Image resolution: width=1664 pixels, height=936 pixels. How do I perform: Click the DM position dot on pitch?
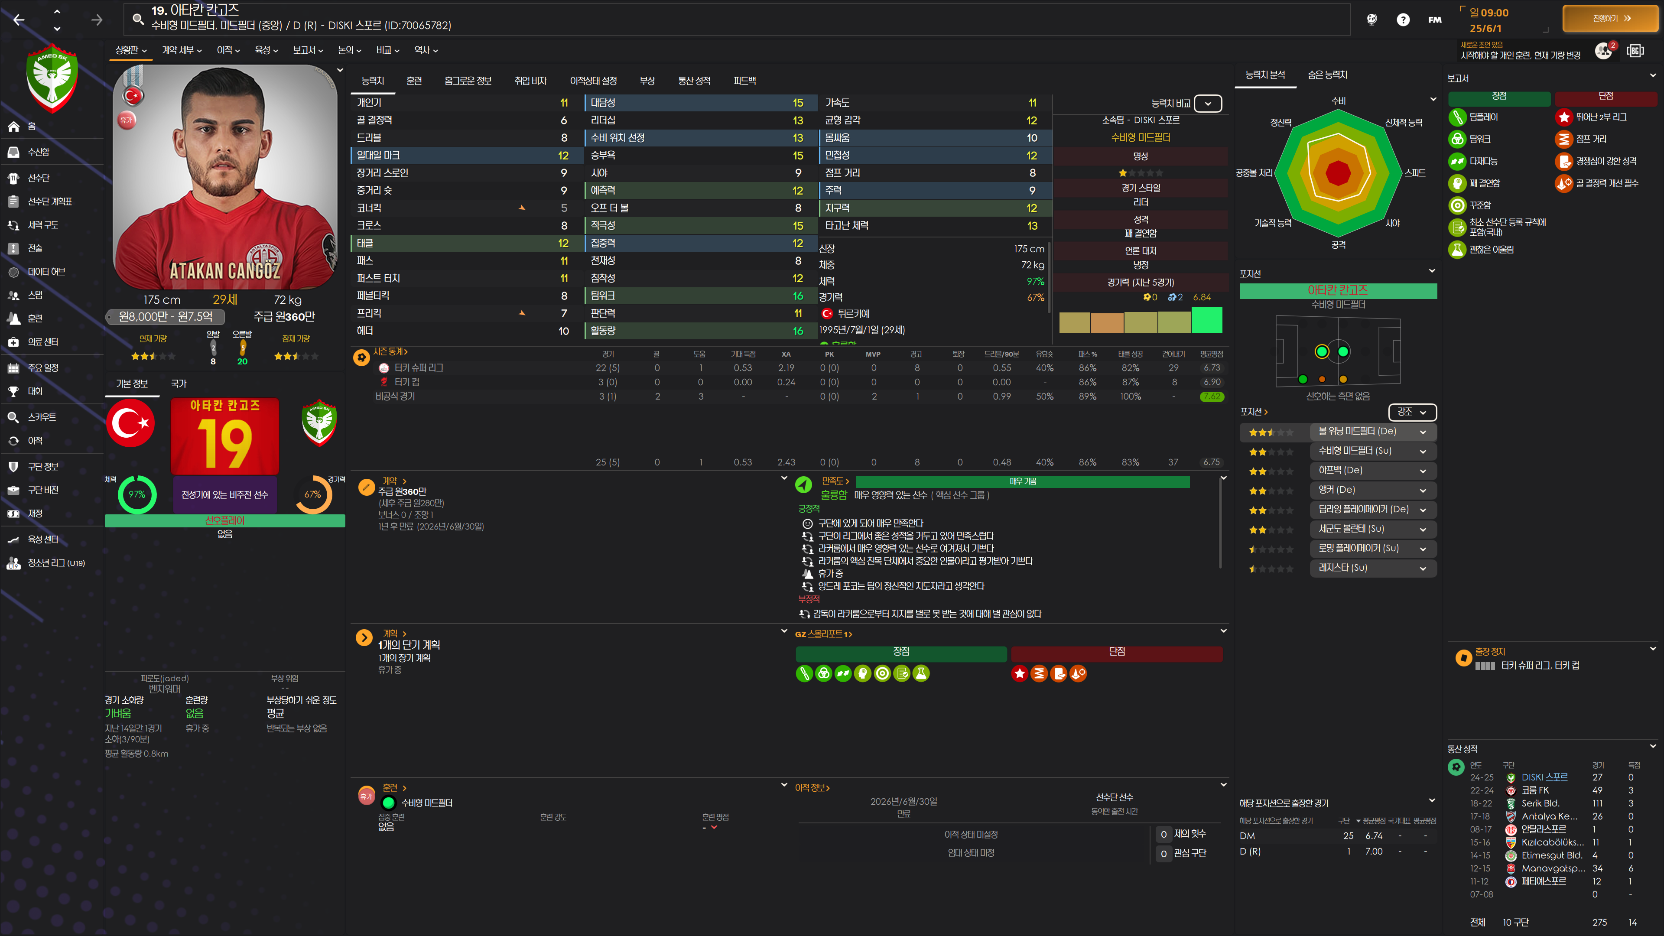pyautogui.click(x=1322, y=351)
